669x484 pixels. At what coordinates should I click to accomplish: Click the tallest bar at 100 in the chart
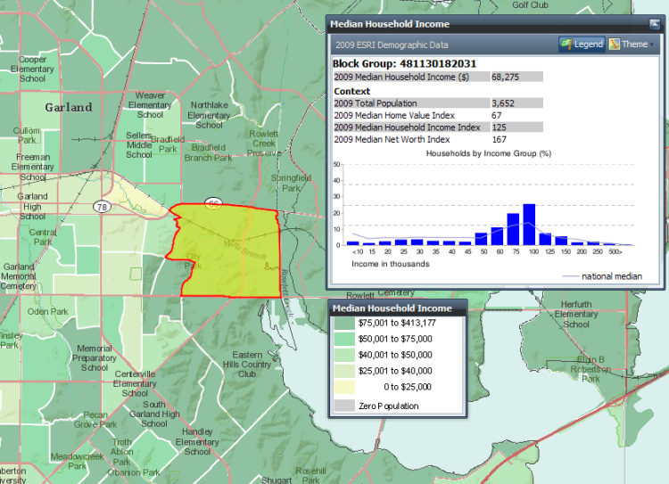529,225
